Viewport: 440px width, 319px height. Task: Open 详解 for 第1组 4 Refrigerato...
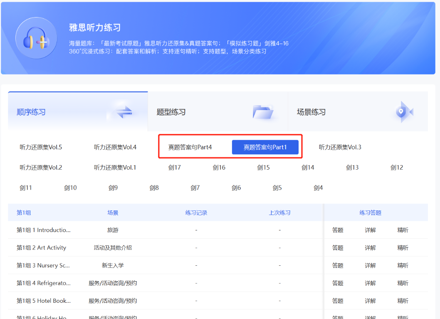pos(371,283)
